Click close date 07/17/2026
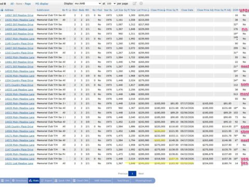This screenshot has height=187, width=249. (187, 103)
